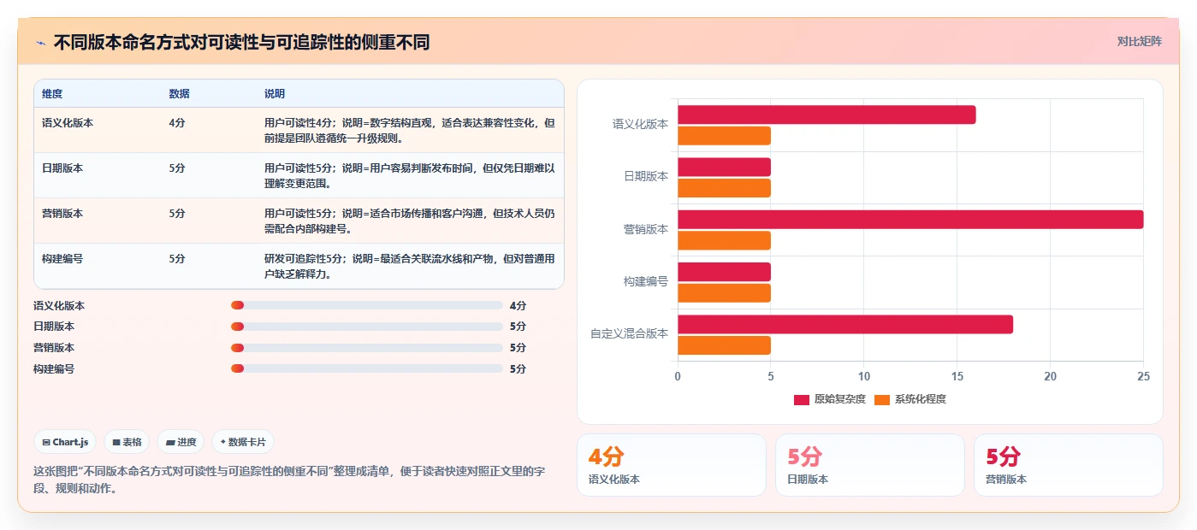The width and height of the screenshot is (1197, 530).
Task: Click the orange 日期版本 bar in the chart
Action: point(724,188)
